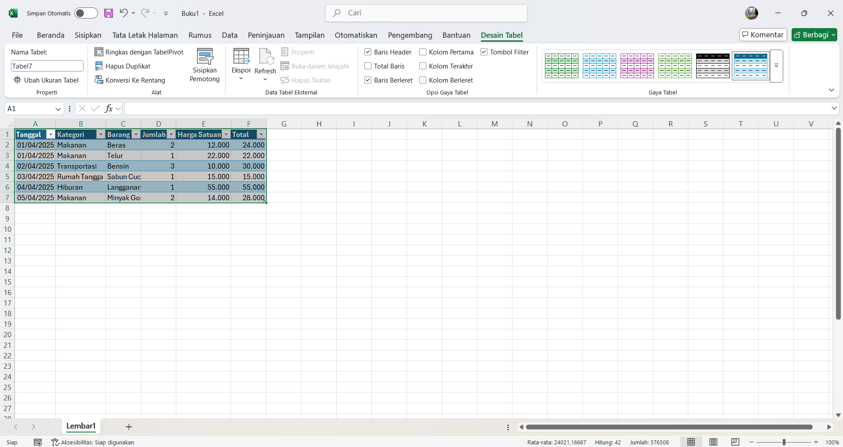
Task: Click the Komentar button
Action: tap(763, 35)
